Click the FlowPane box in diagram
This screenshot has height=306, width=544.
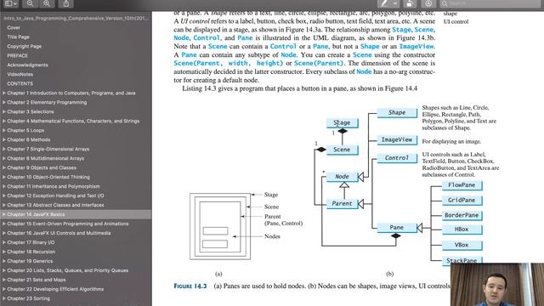coord(462,185)
